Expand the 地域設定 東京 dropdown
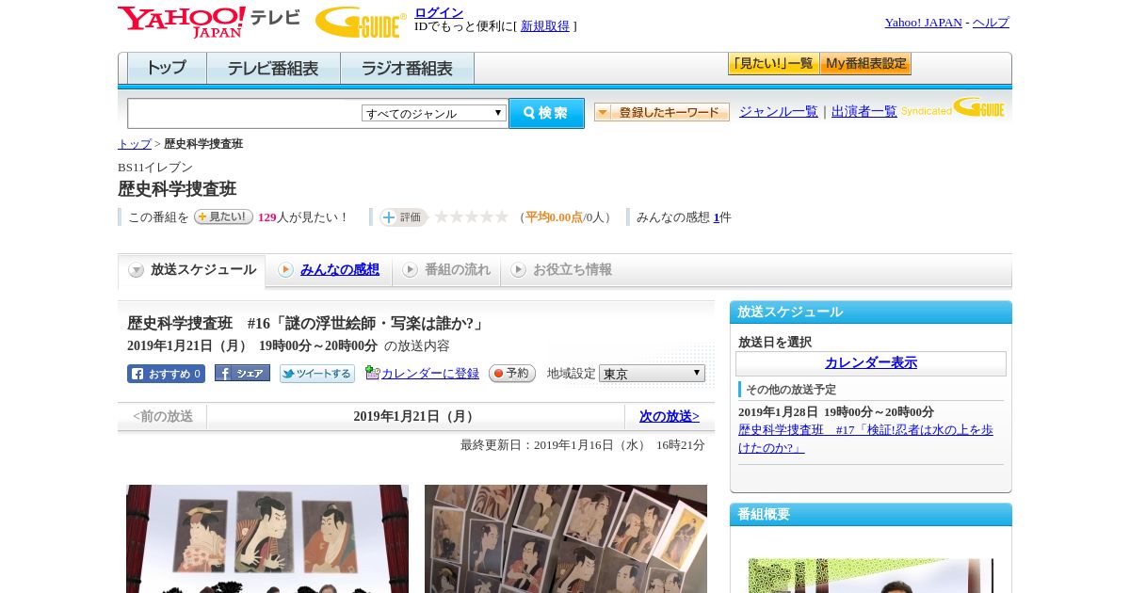 (x=652, y=374)
